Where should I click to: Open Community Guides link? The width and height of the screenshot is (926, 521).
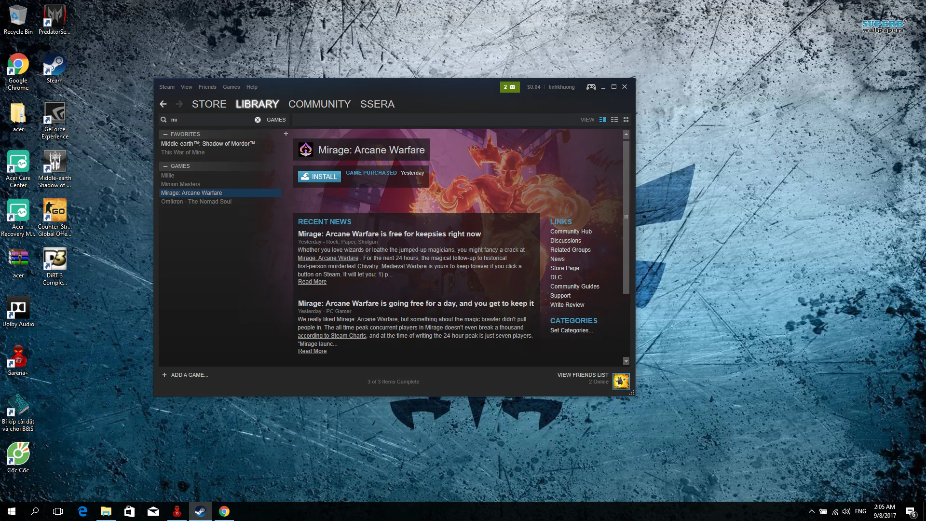tap(575, 287)
